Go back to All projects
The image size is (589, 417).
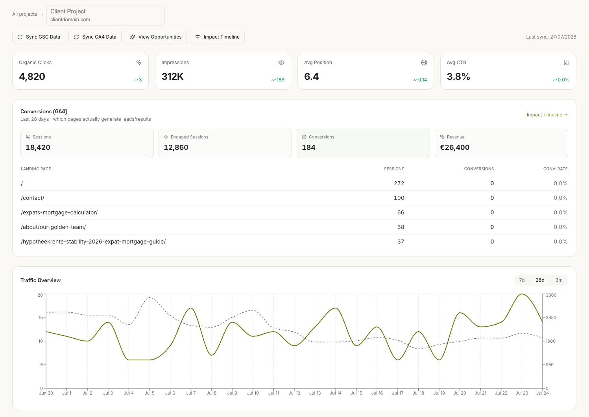24,14
